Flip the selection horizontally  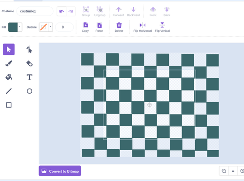click(x=142, y=27)
